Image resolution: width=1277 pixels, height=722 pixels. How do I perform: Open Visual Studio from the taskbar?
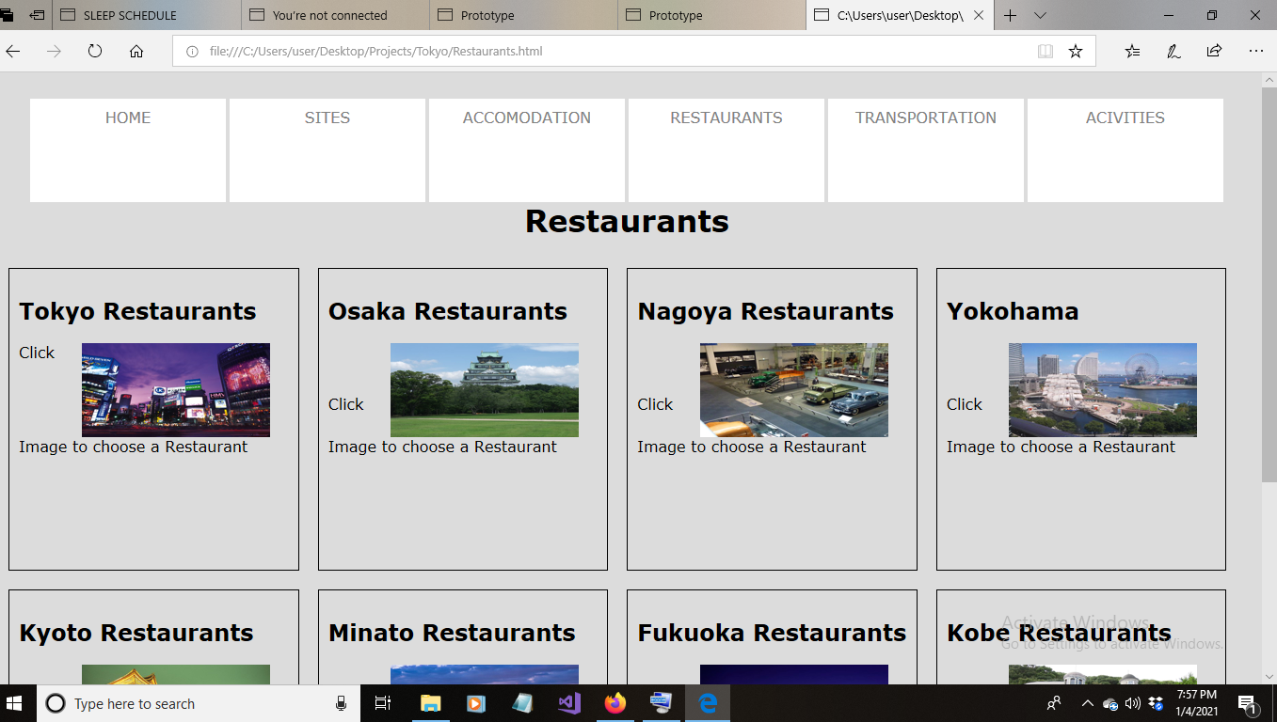pyautogui.click(x=568, y=703)
